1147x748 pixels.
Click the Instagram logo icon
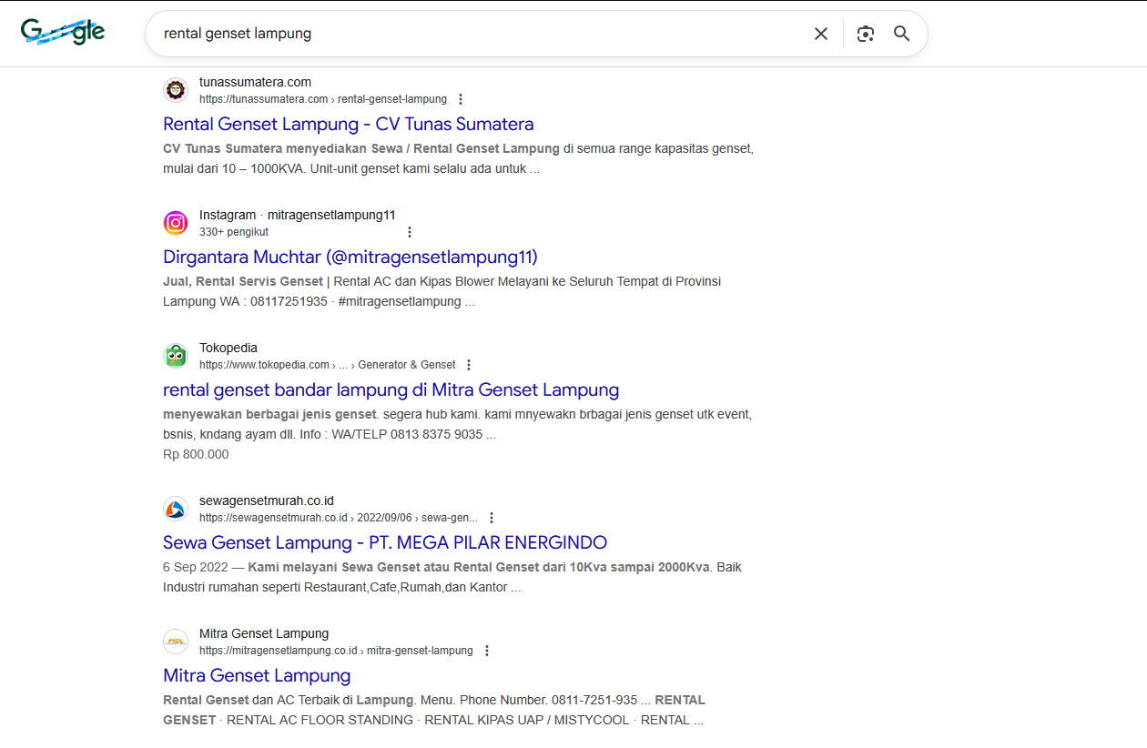[176, 223]
